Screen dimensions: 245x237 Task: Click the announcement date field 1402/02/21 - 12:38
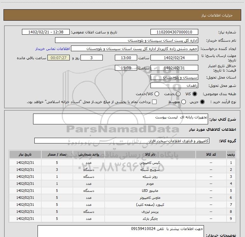point(46,32)
